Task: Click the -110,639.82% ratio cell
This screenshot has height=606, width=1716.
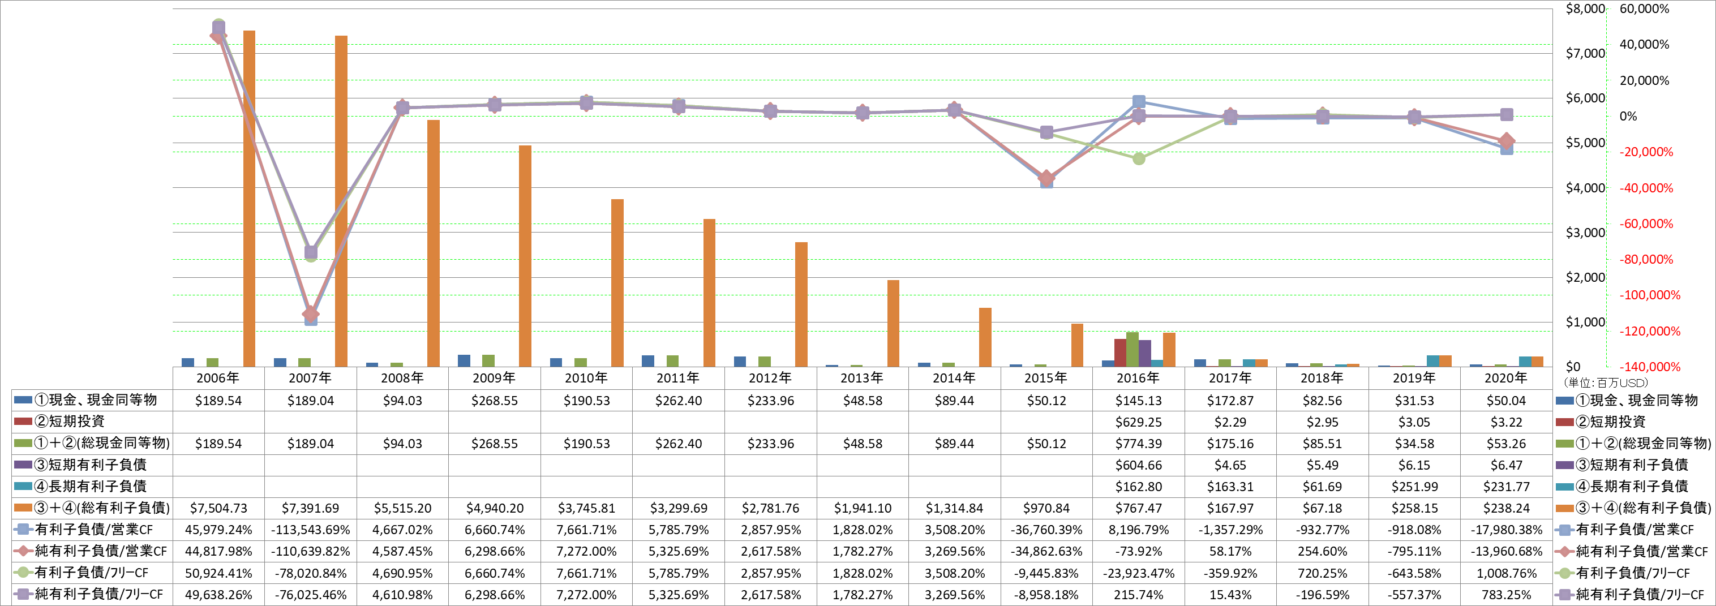Action: coord(310,551)
